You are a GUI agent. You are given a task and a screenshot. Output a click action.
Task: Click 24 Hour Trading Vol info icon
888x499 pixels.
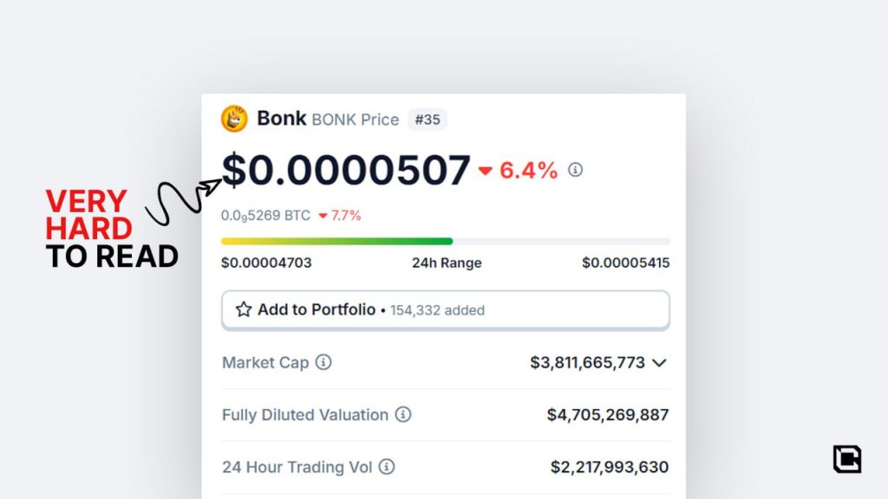point(387,467)
